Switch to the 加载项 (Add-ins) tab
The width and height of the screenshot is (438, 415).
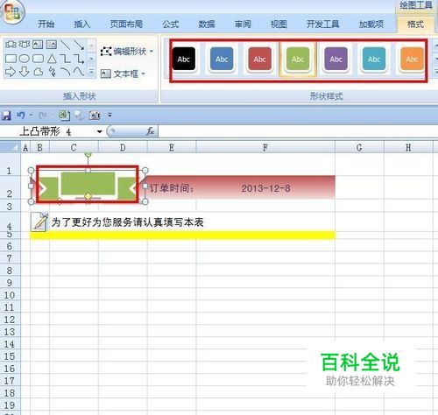click(371, 24)
